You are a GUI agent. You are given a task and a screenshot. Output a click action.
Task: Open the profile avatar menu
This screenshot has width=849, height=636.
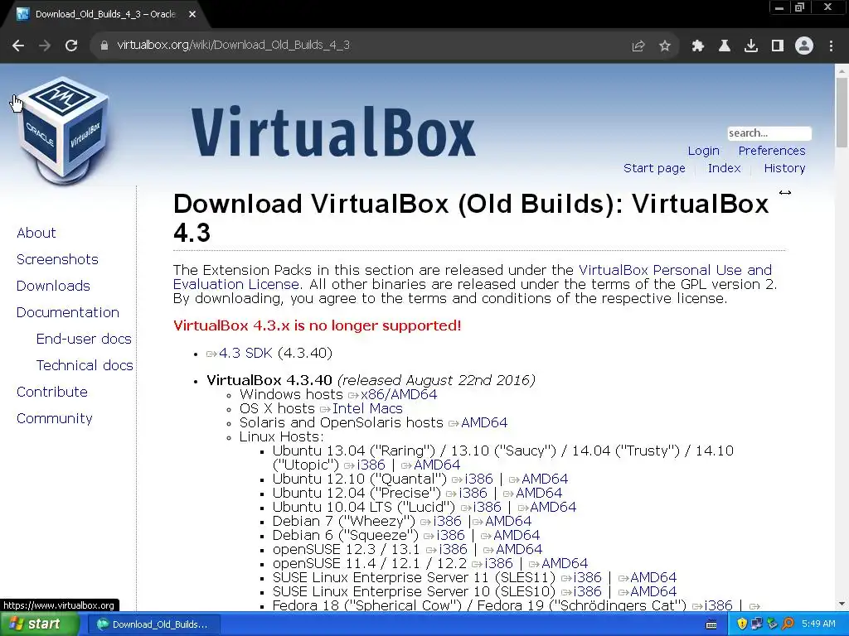click(804, 46)
